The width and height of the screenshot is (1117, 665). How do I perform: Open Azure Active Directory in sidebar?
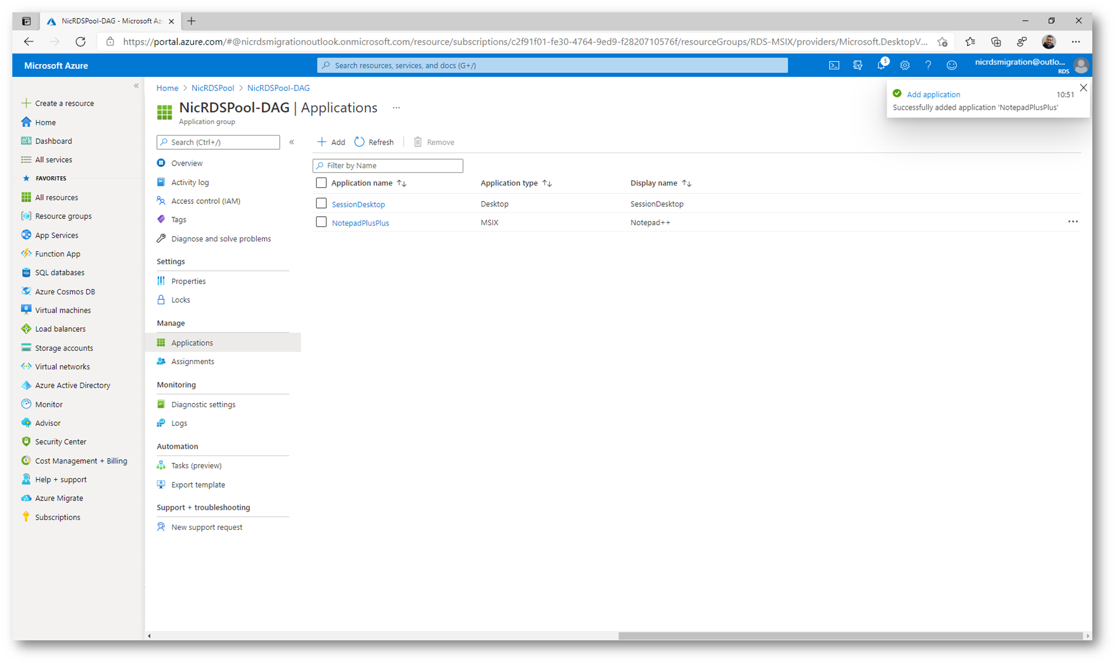point(72,385)
